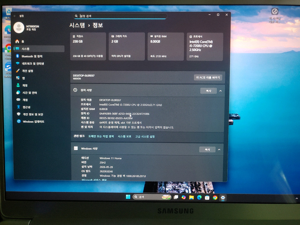
Task: Copy Windows 사양 with 복사 button
Action: pyautogui.click(x=207, y=150)
